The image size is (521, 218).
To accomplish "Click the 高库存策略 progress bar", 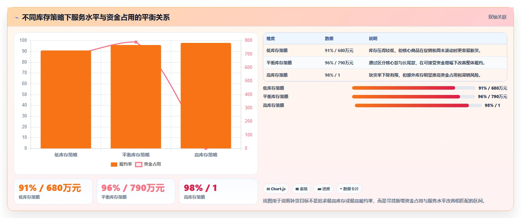I will click(418, 105).
